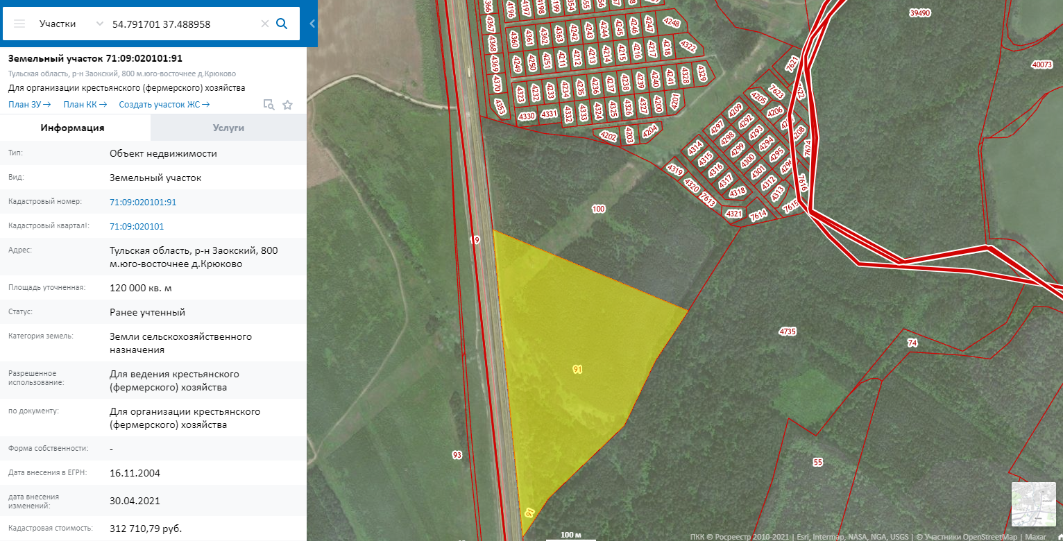The width and height of the screenshot is (1063, 541).
Task: Click the find-on-map document icon
Action: [x=269, y=105]
